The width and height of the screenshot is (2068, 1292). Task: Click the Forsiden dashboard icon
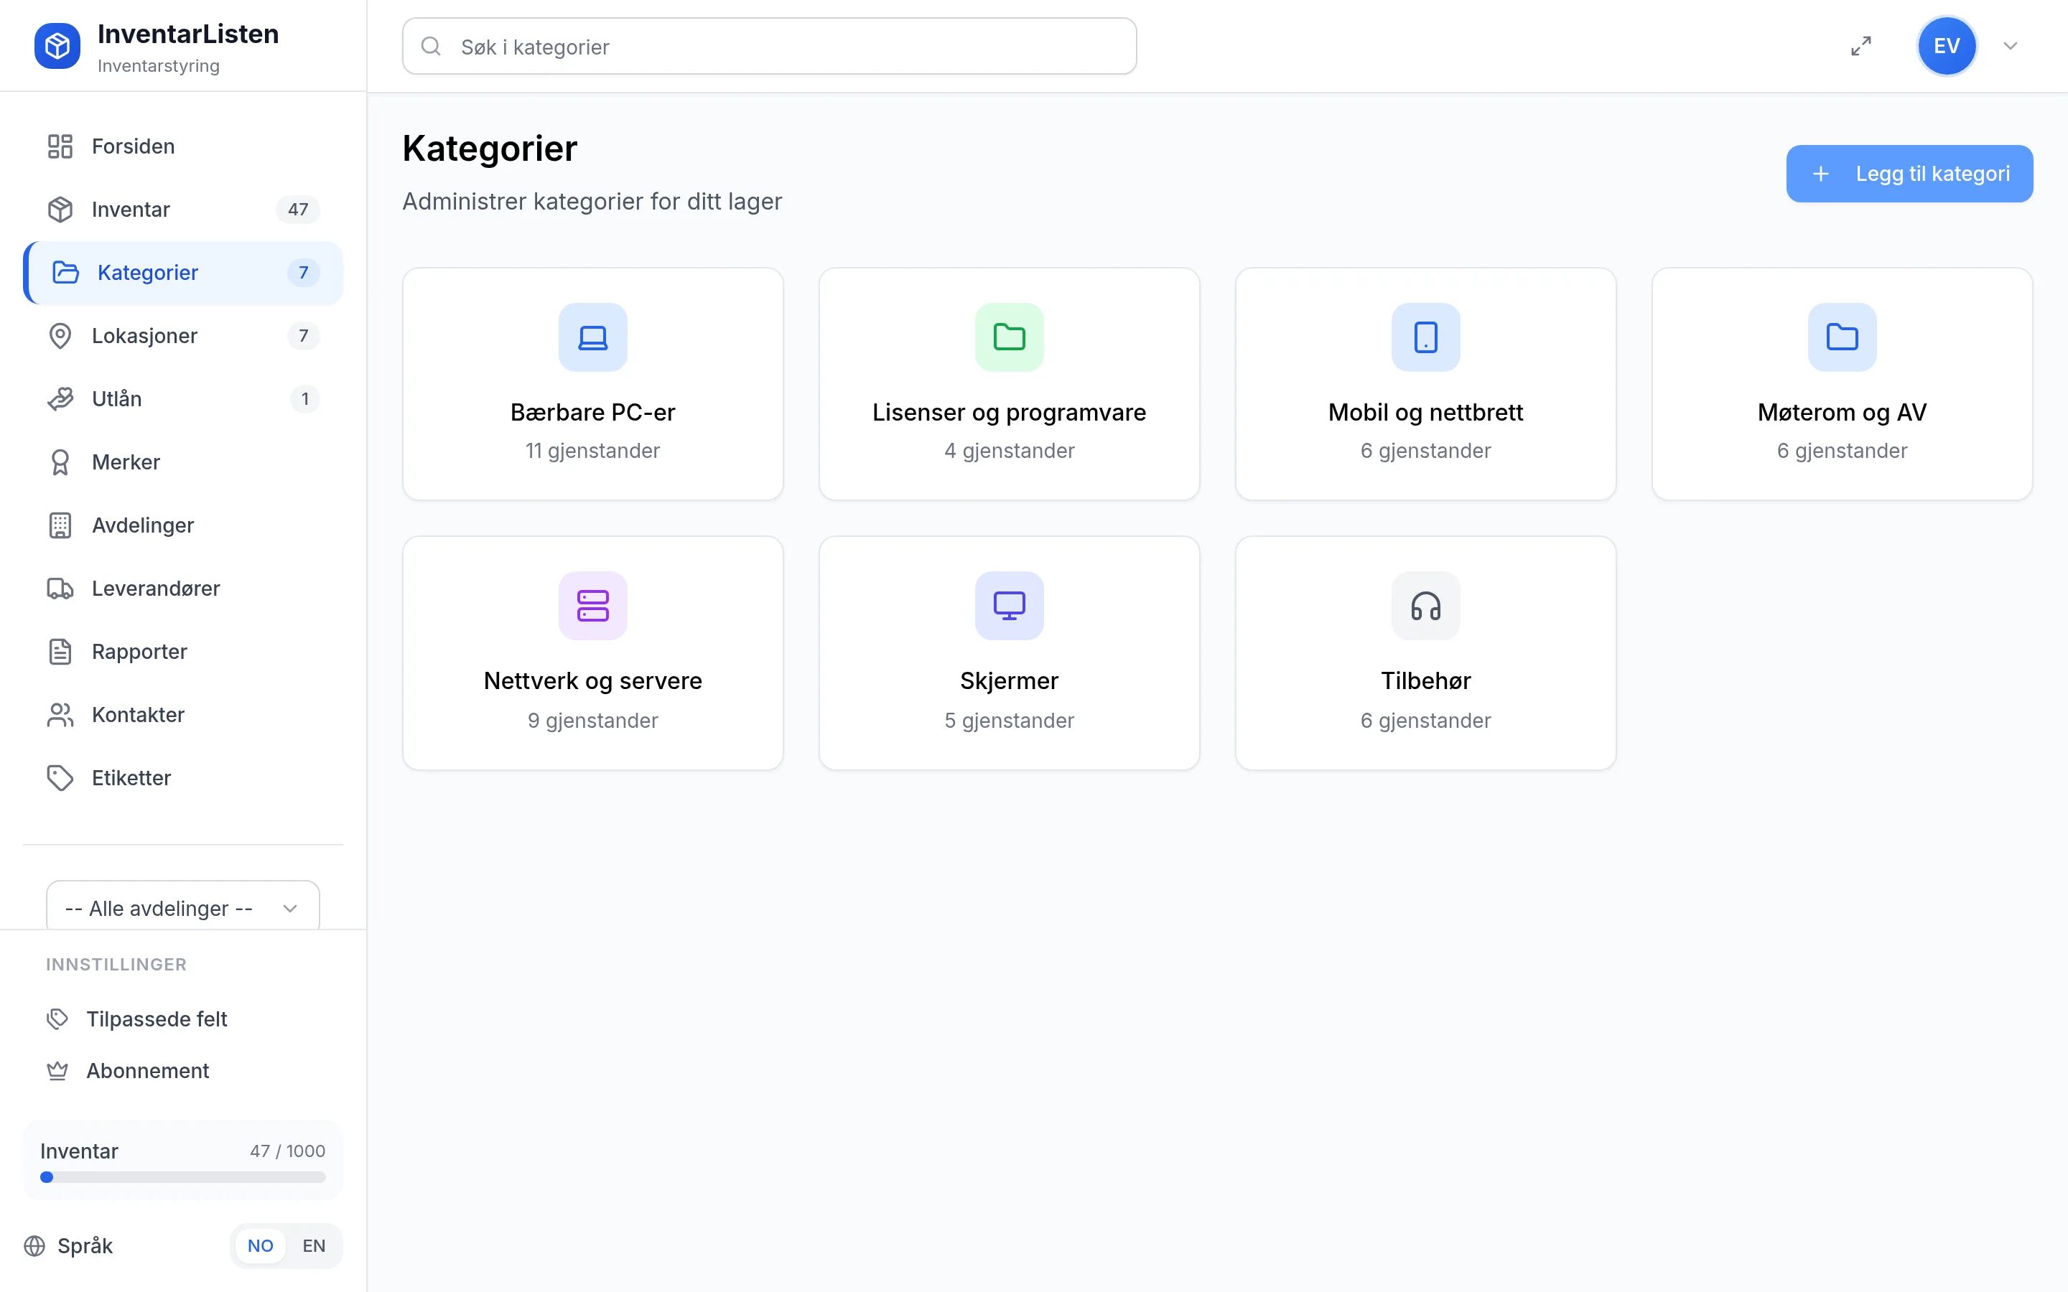click(x=60, y=146)
